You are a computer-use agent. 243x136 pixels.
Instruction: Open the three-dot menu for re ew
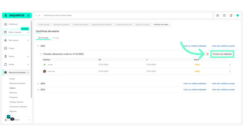pos(230,65)
